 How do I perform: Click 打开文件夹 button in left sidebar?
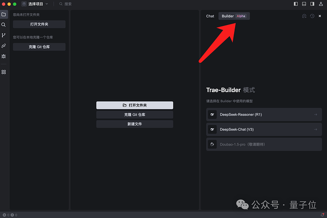pos(39,24)
